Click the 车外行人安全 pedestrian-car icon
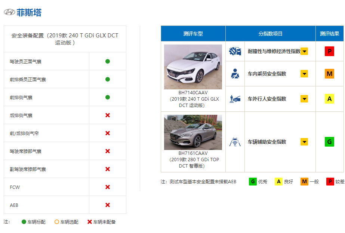The width and height of the screenshot is (345, 233). 235,99
